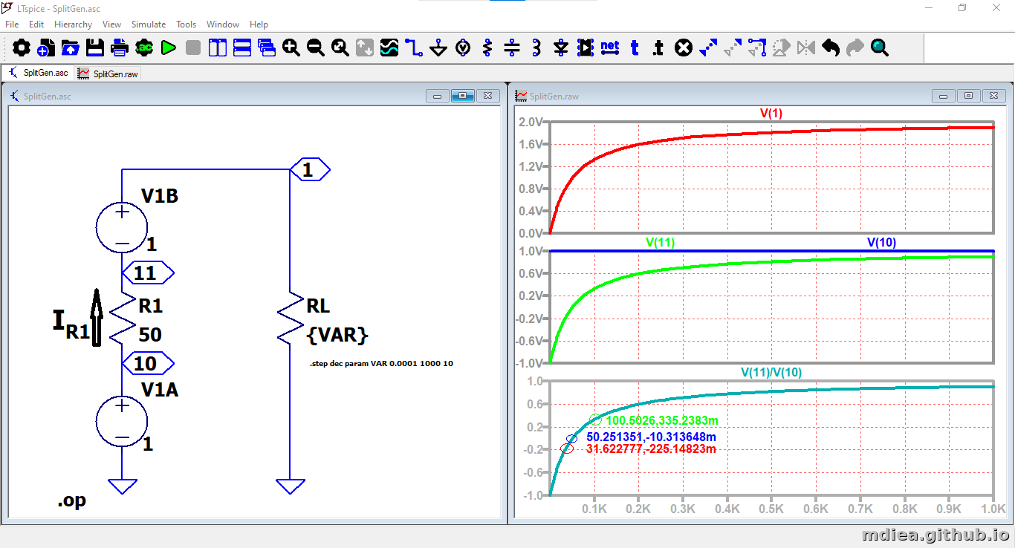
Task: Open the File menu
Action: 12,25
